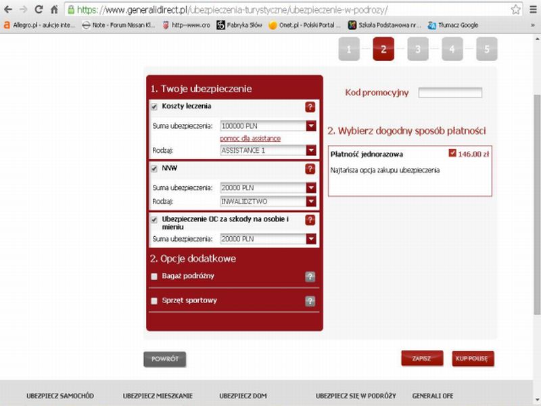The image size is (541, 406).
Task: Reload the page with browser refresh icon
Action: pos(39,10)
